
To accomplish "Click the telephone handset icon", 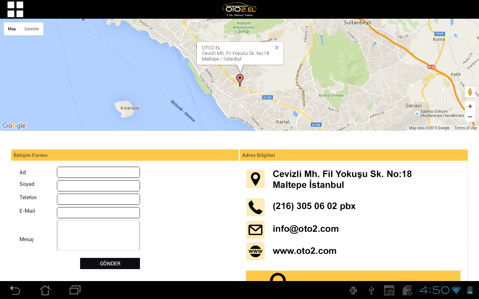I will pyautogui.click(x=256, y=207).
